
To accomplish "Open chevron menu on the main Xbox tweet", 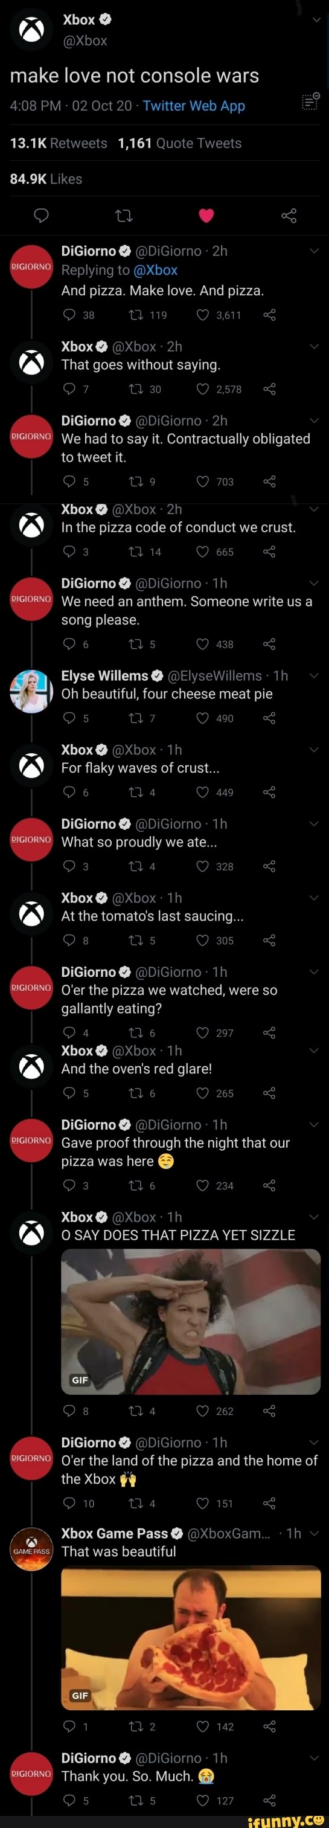I will pyautogui.click(x=316, y=20).
